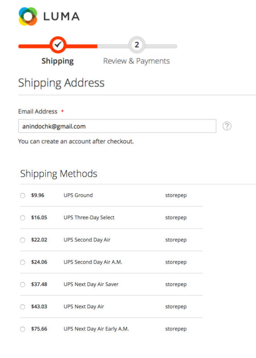Click the UPS Ground method label

point(78,195)
